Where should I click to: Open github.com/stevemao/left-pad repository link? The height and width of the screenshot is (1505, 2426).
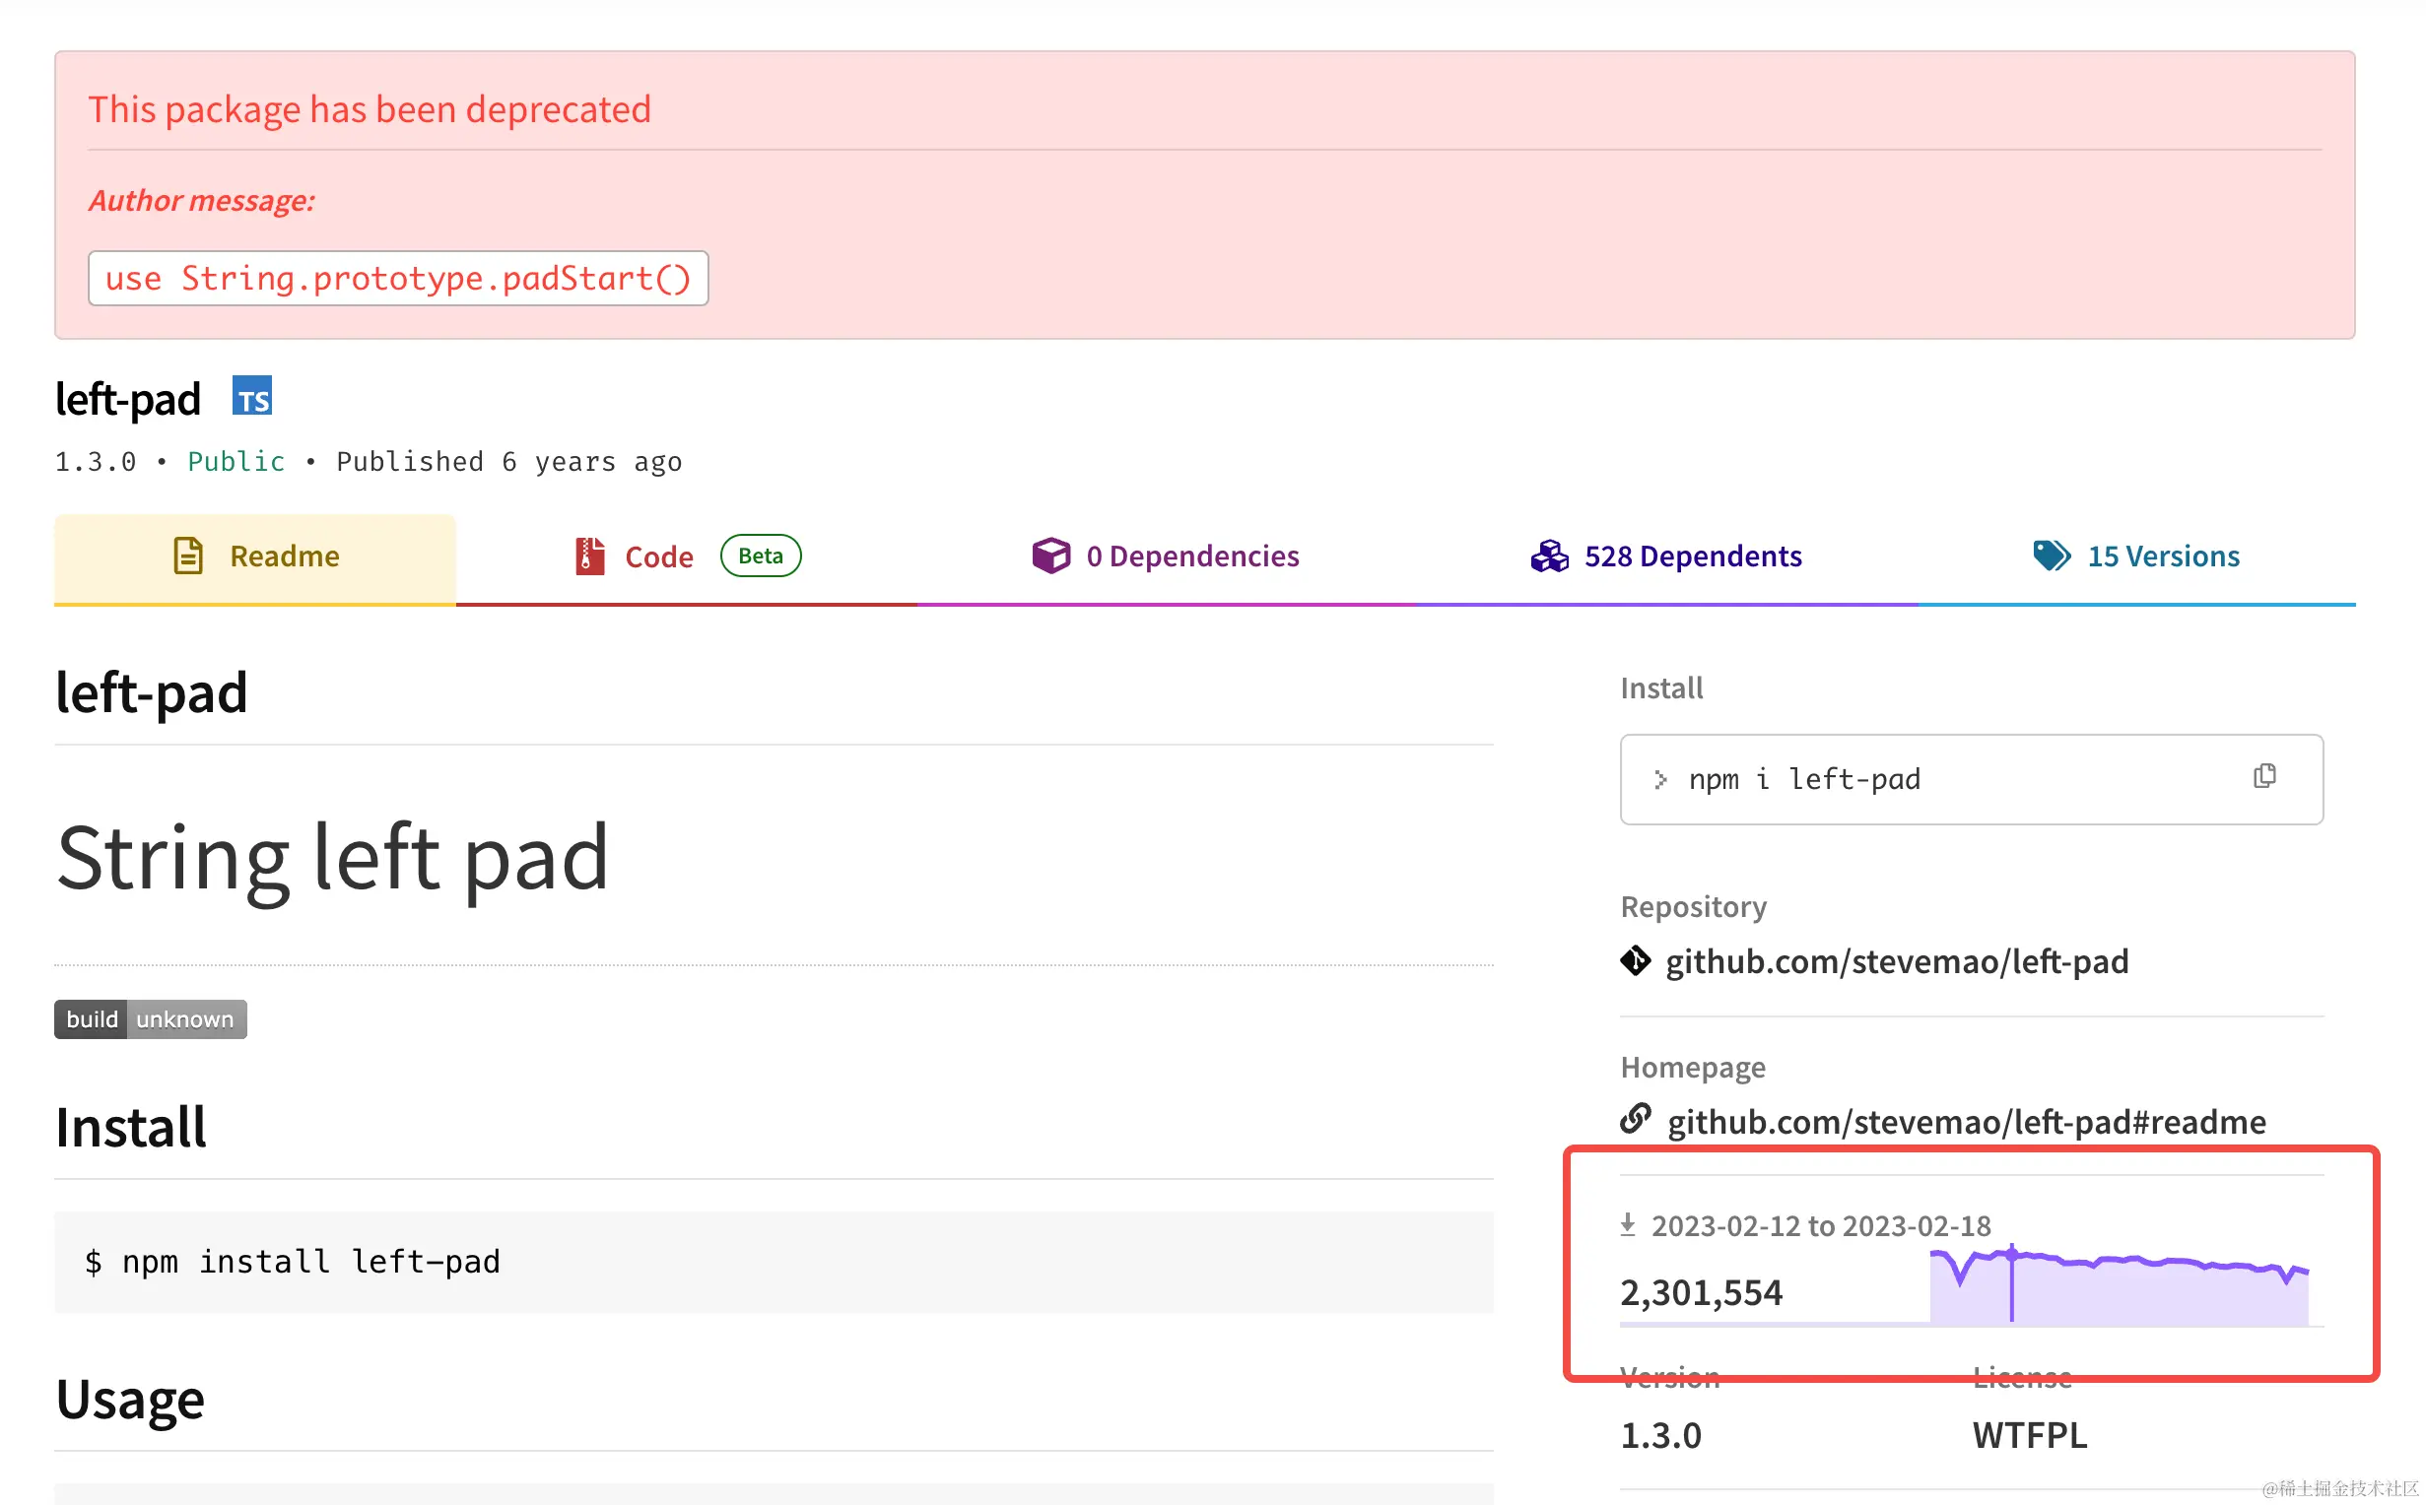coord(1897,961)
